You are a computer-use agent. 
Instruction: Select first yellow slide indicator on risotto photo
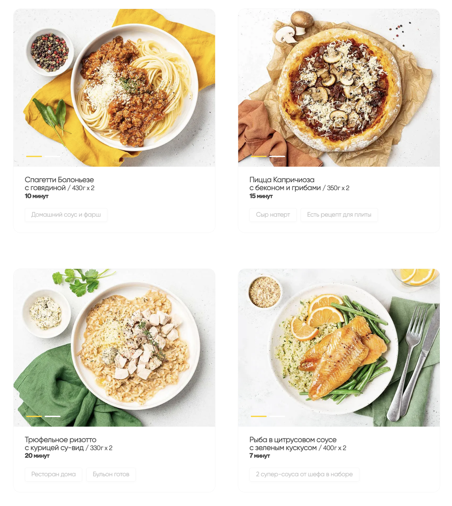(x=34, y=416)
